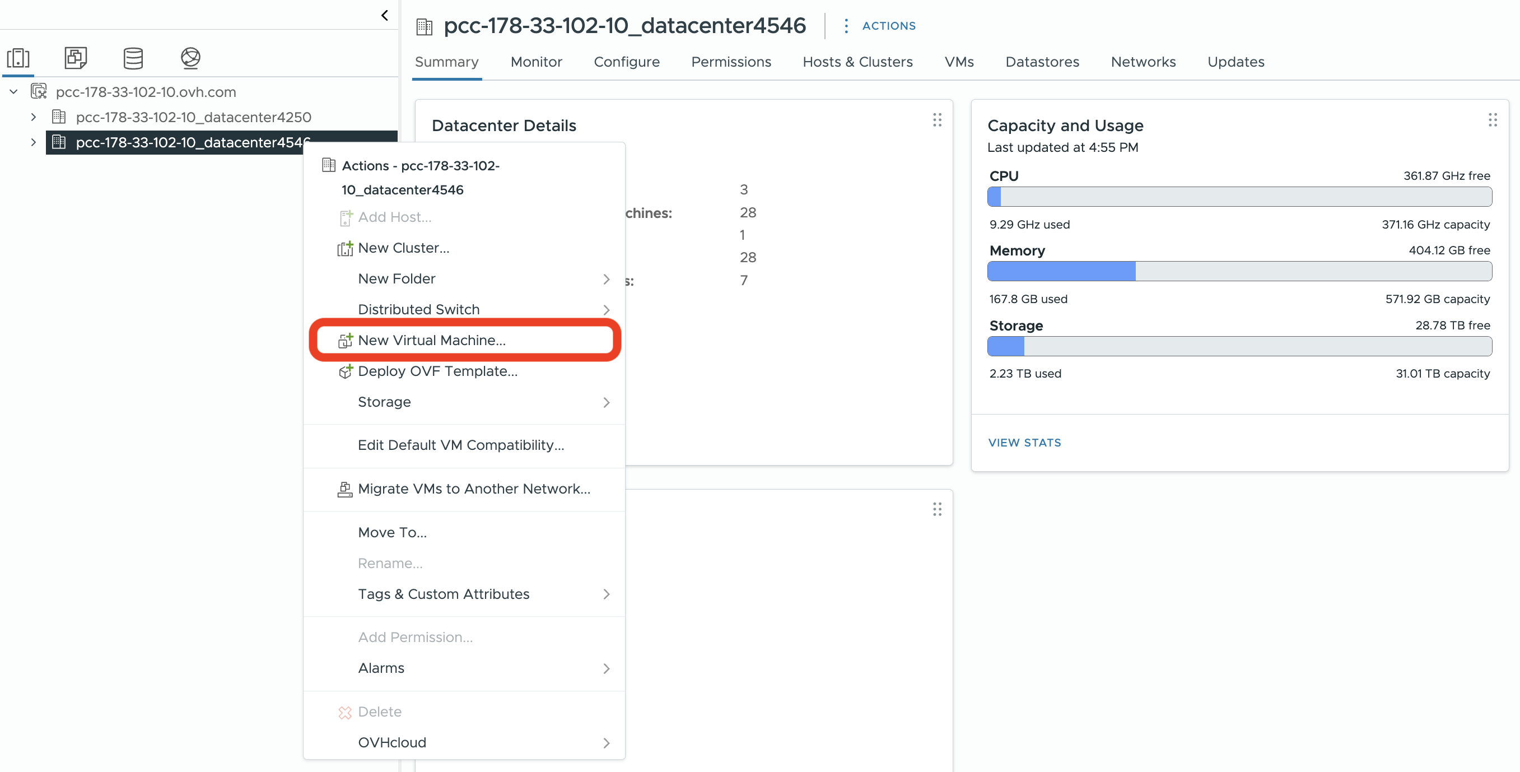Viewport: 1520px width, 772px height.
Task: Open the OVHcloud submenu
Action: tap(464, 742)
